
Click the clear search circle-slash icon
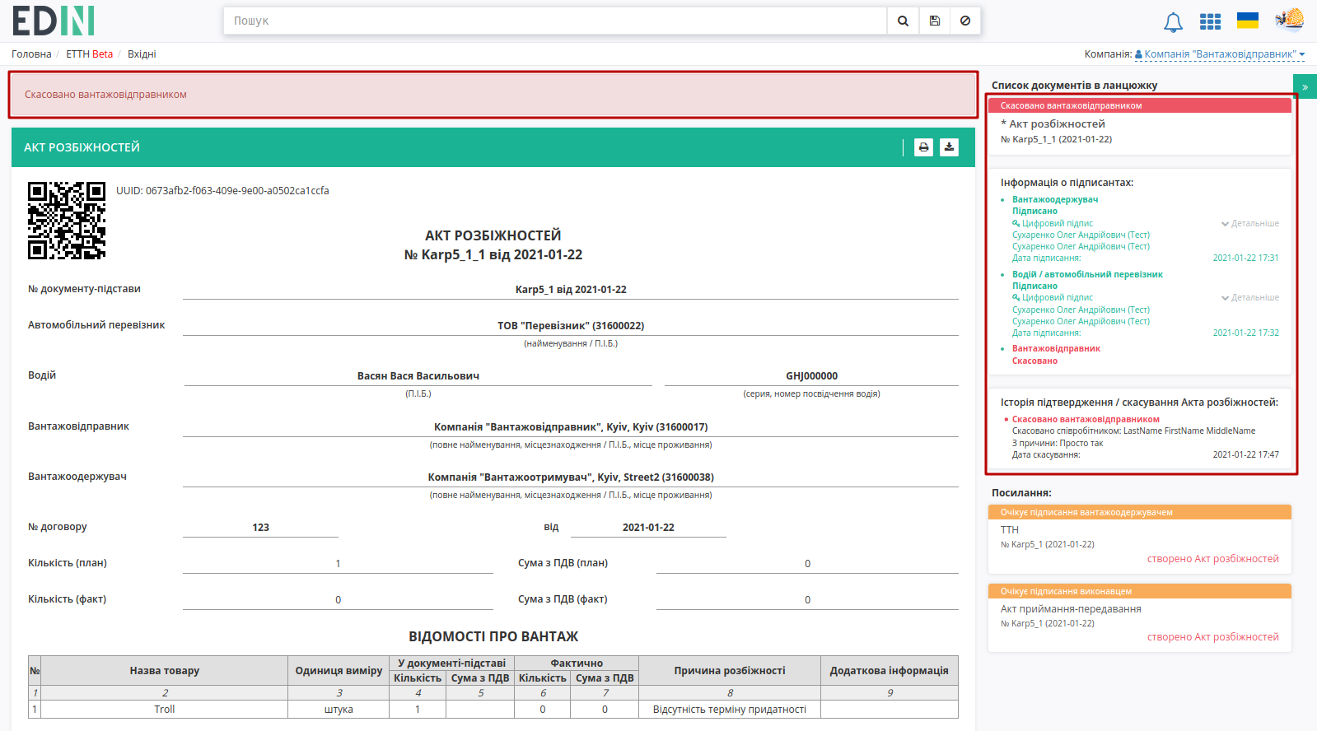[x=964, y=21]
